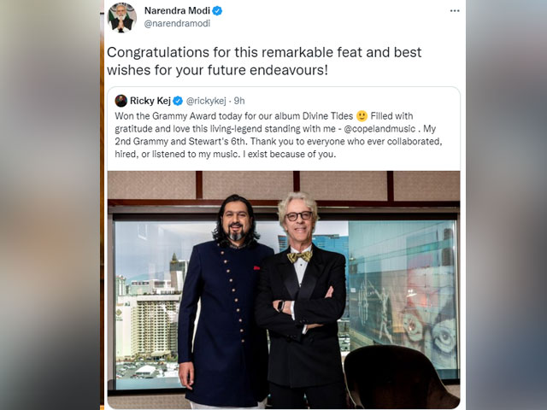Click the @rickykej handle
547x410 pixels.
pyautogui.click(x=206, y=101)
